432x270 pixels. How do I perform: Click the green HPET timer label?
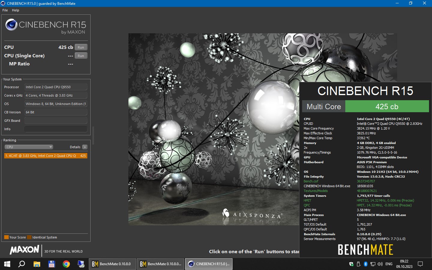307,200
